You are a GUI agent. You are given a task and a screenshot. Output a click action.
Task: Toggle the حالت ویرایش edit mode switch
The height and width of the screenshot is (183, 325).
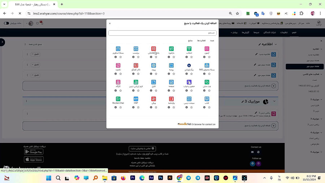(x=6, y=23)
